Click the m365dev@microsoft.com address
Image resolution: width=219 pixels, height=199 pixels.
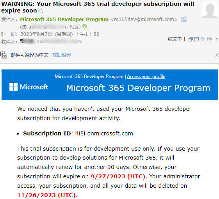[x=144, y=20]
